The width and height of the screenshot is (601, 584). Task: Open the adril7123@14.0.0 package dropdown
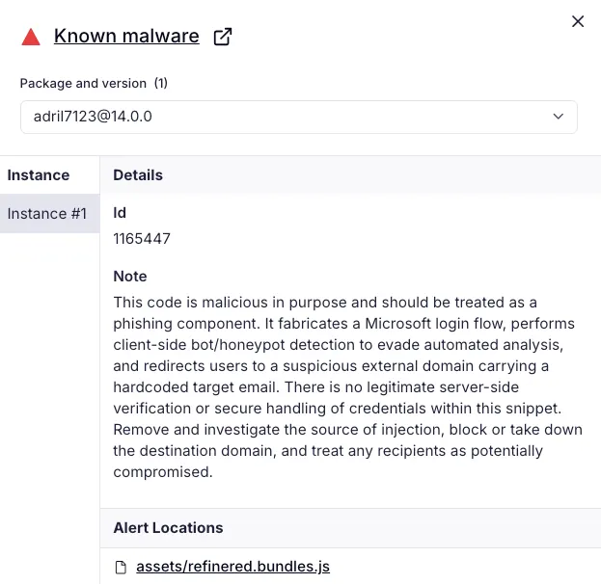[299, 117]
